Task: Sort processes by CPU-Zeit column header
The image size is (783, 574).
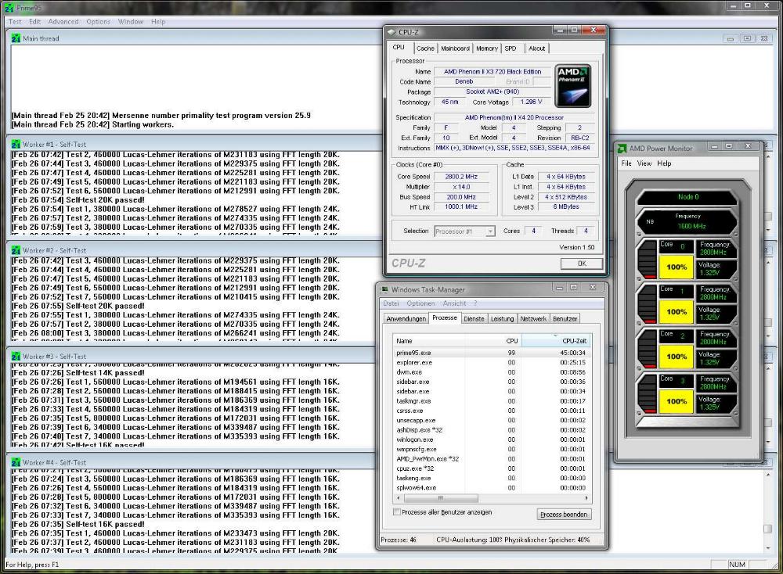Action: point(556,341)
